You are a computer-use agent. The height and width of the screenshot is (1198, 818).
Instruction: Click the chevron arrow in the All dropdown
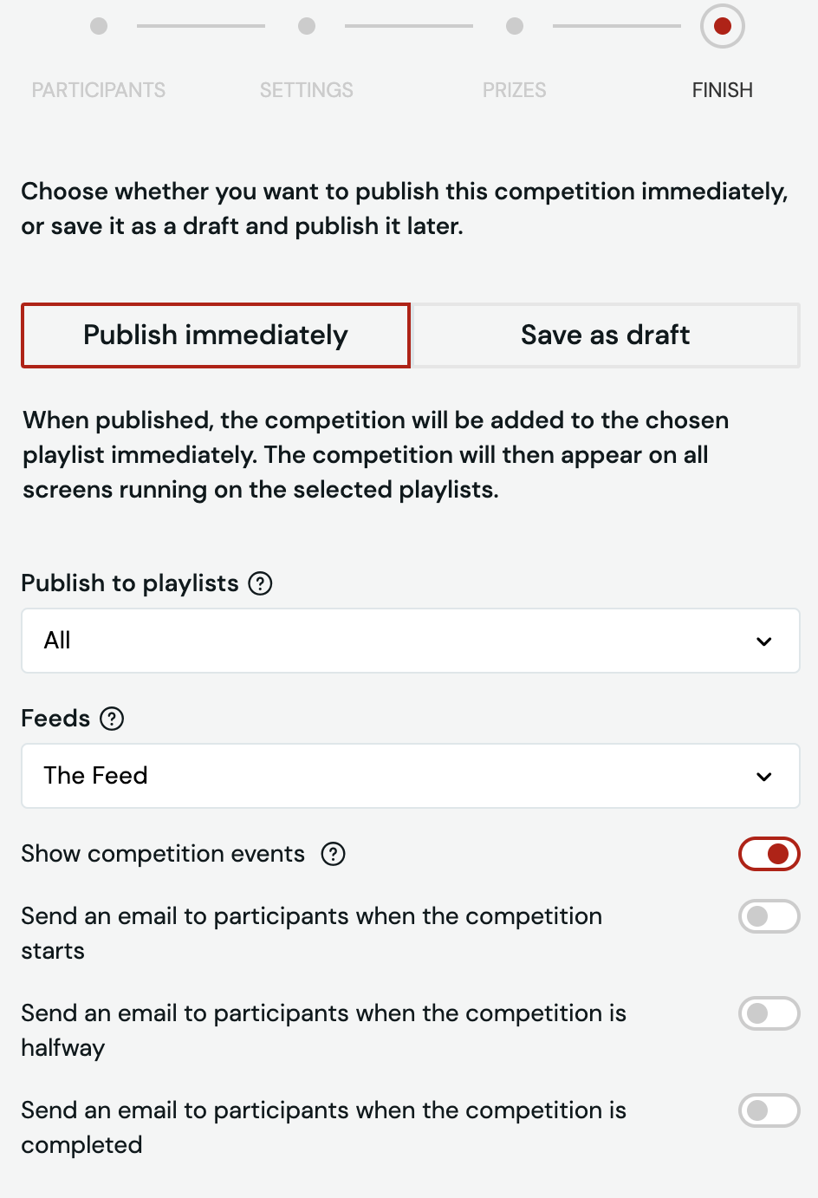tap(764, 641)
